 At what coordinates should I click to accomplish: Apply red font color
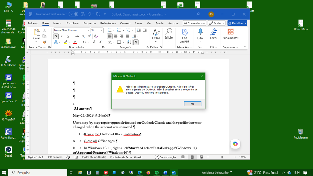pyautogui.click(x=75, y=42)
